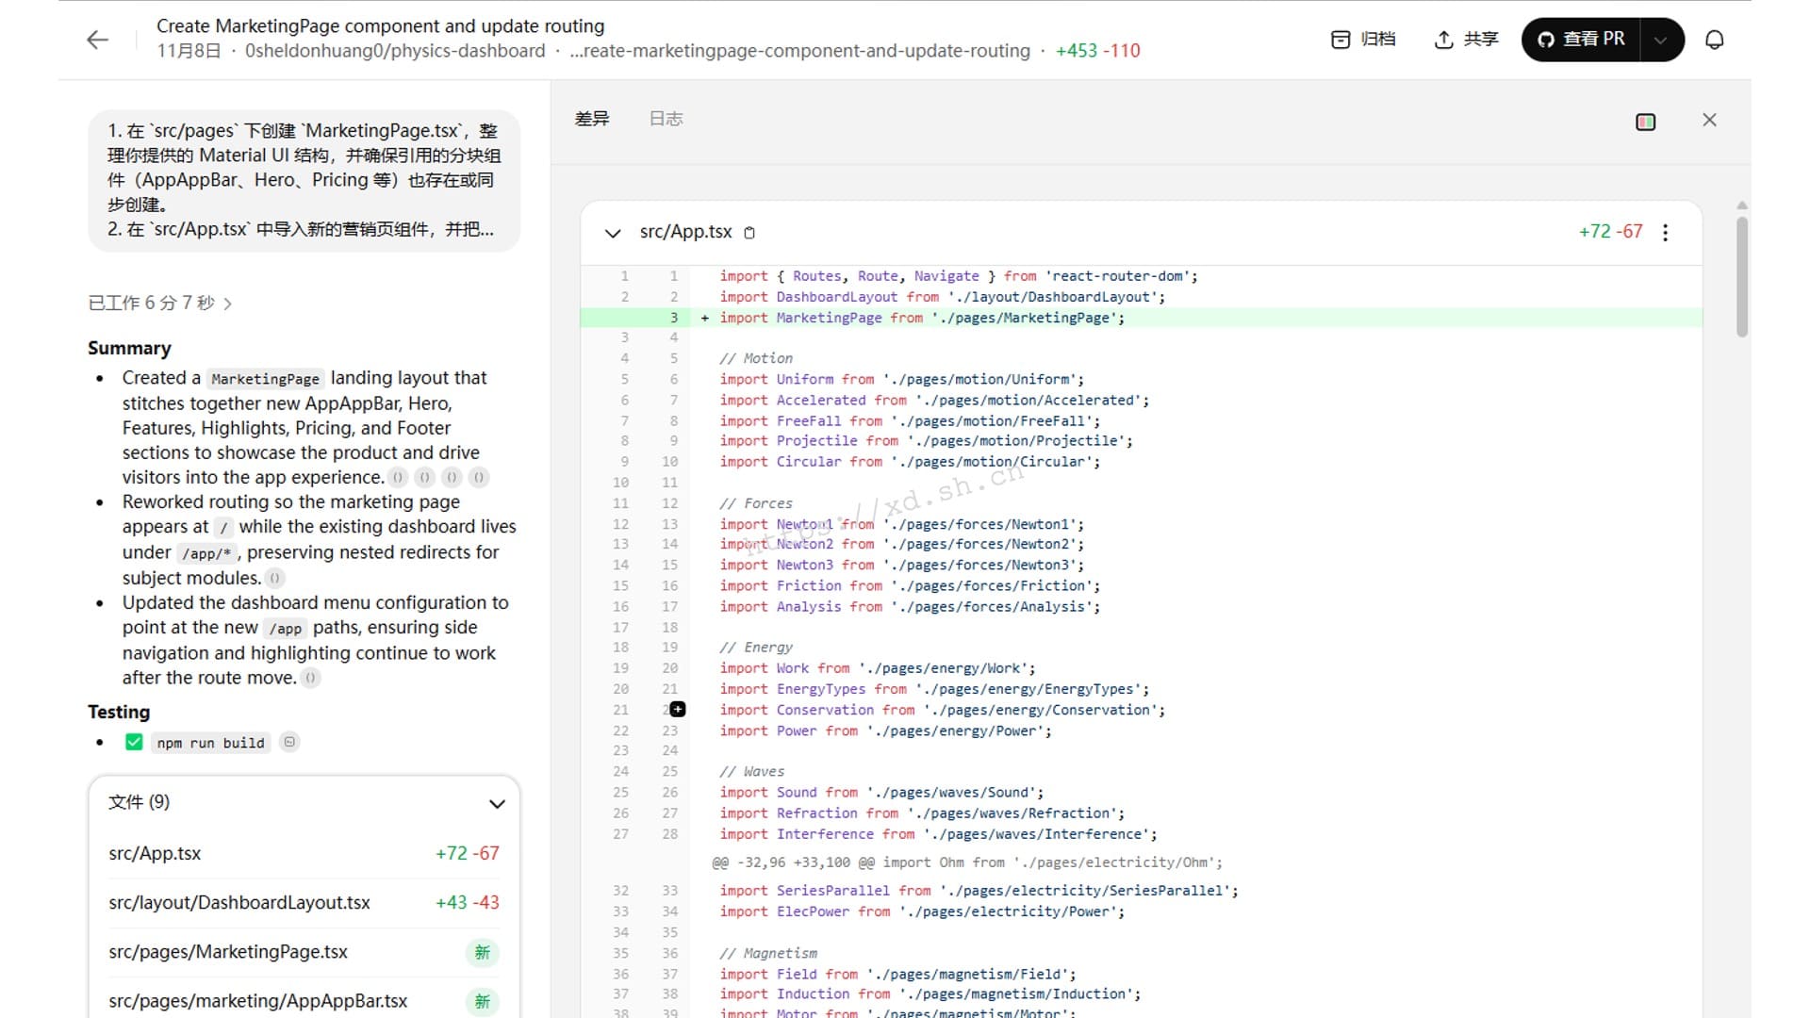Collapse the src/App.tsx diff chevron
1810x1018 pixels.
(613, 233)
